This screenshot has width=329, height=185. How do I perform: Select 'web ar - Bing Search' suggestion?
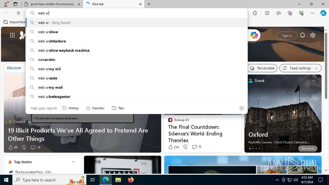(x=136, y=23)
